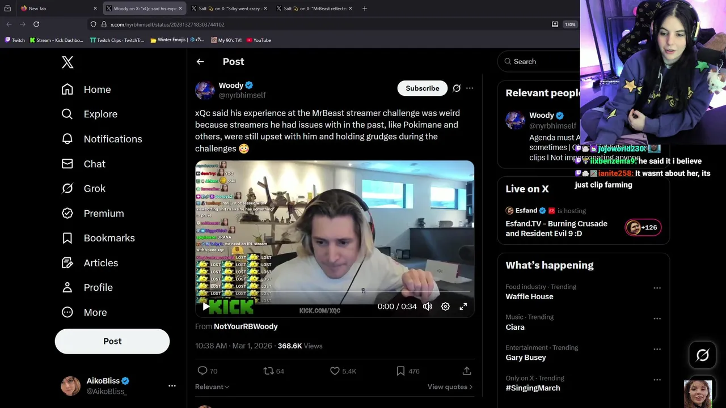The width and height of the screenshot is (726, 408).
Task: Repost using the retweet icon
Action: pyautogui.click(x=268, y=371)
